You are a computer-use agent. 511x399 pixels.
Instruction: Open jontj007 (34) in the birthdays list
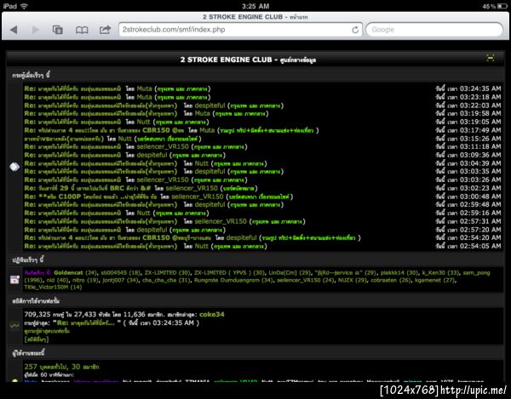120,280
